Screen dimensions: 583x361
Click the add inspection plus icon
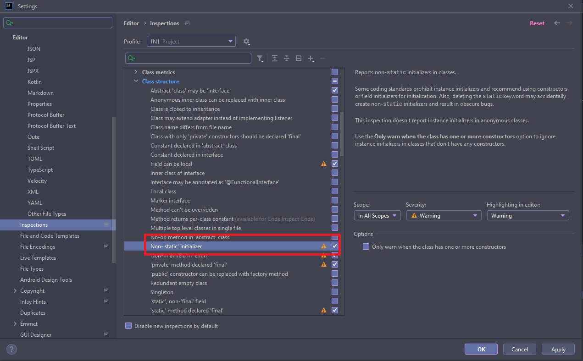tap(311, 58)
